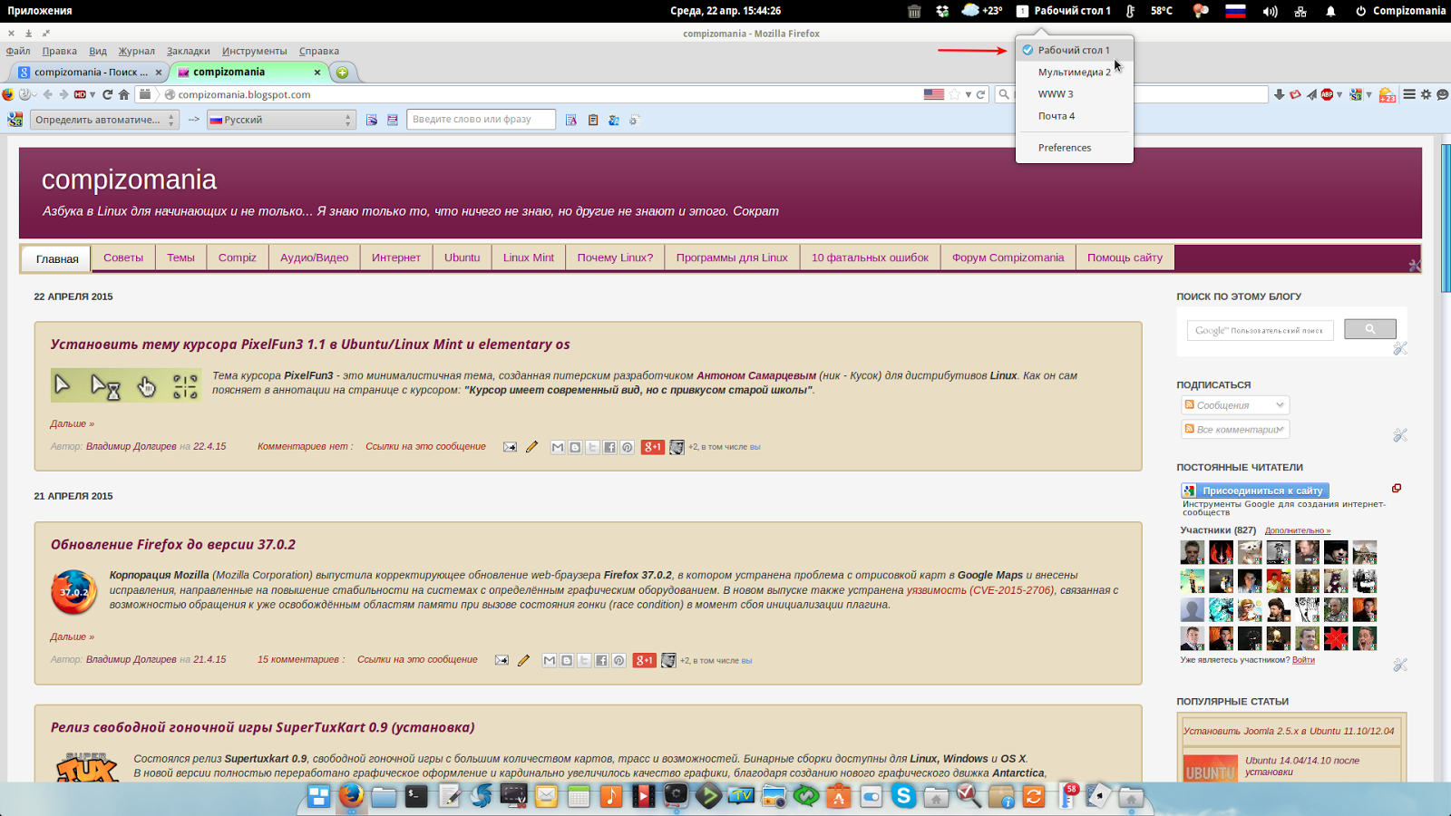Screen dimensions: 1451x816
Task: Open Preferences in workspace menu
Action: point(1075,147)
